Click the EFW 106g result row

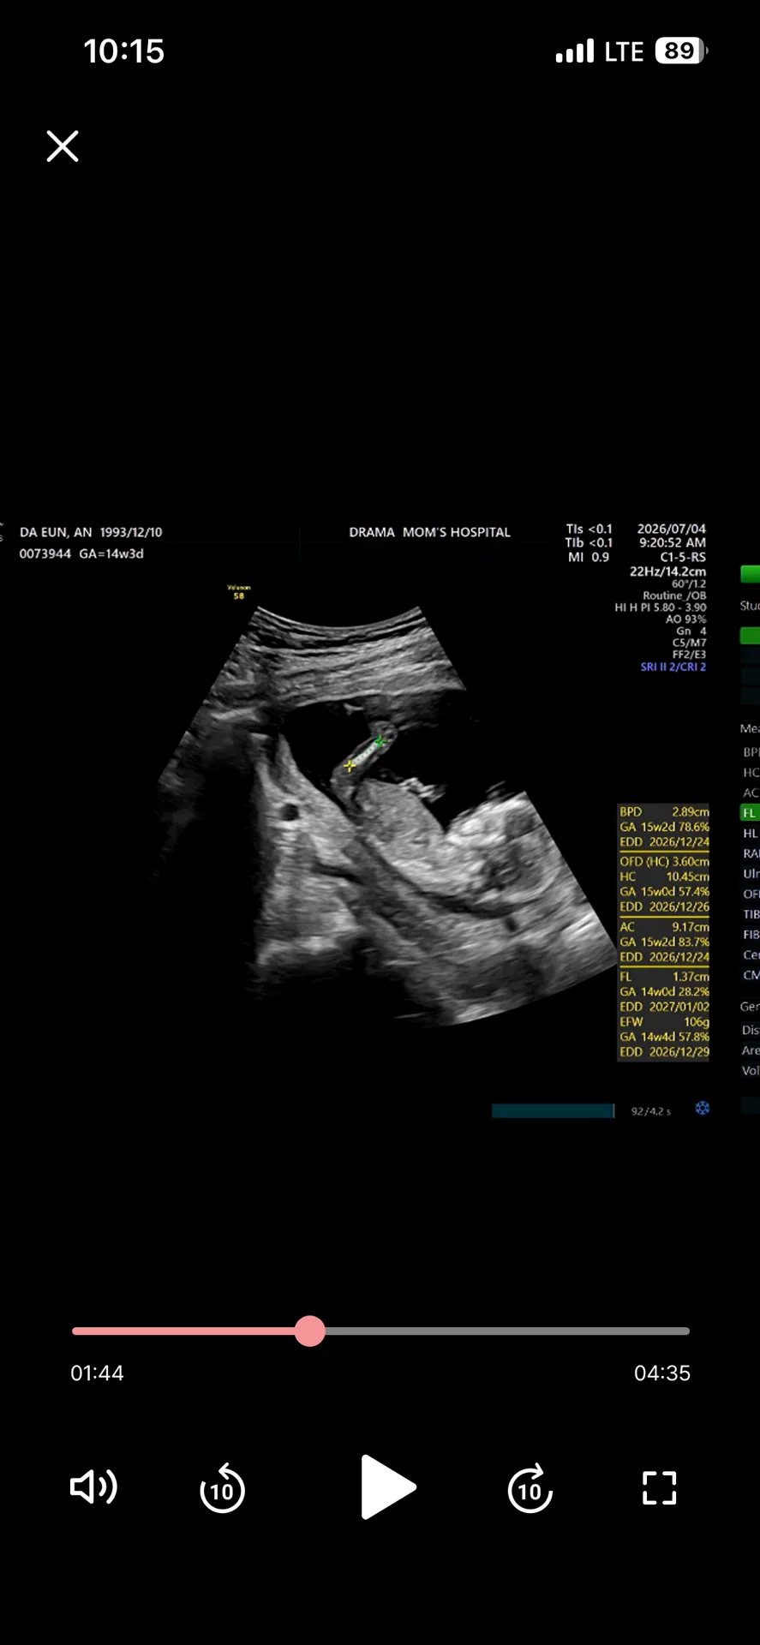664,1022
